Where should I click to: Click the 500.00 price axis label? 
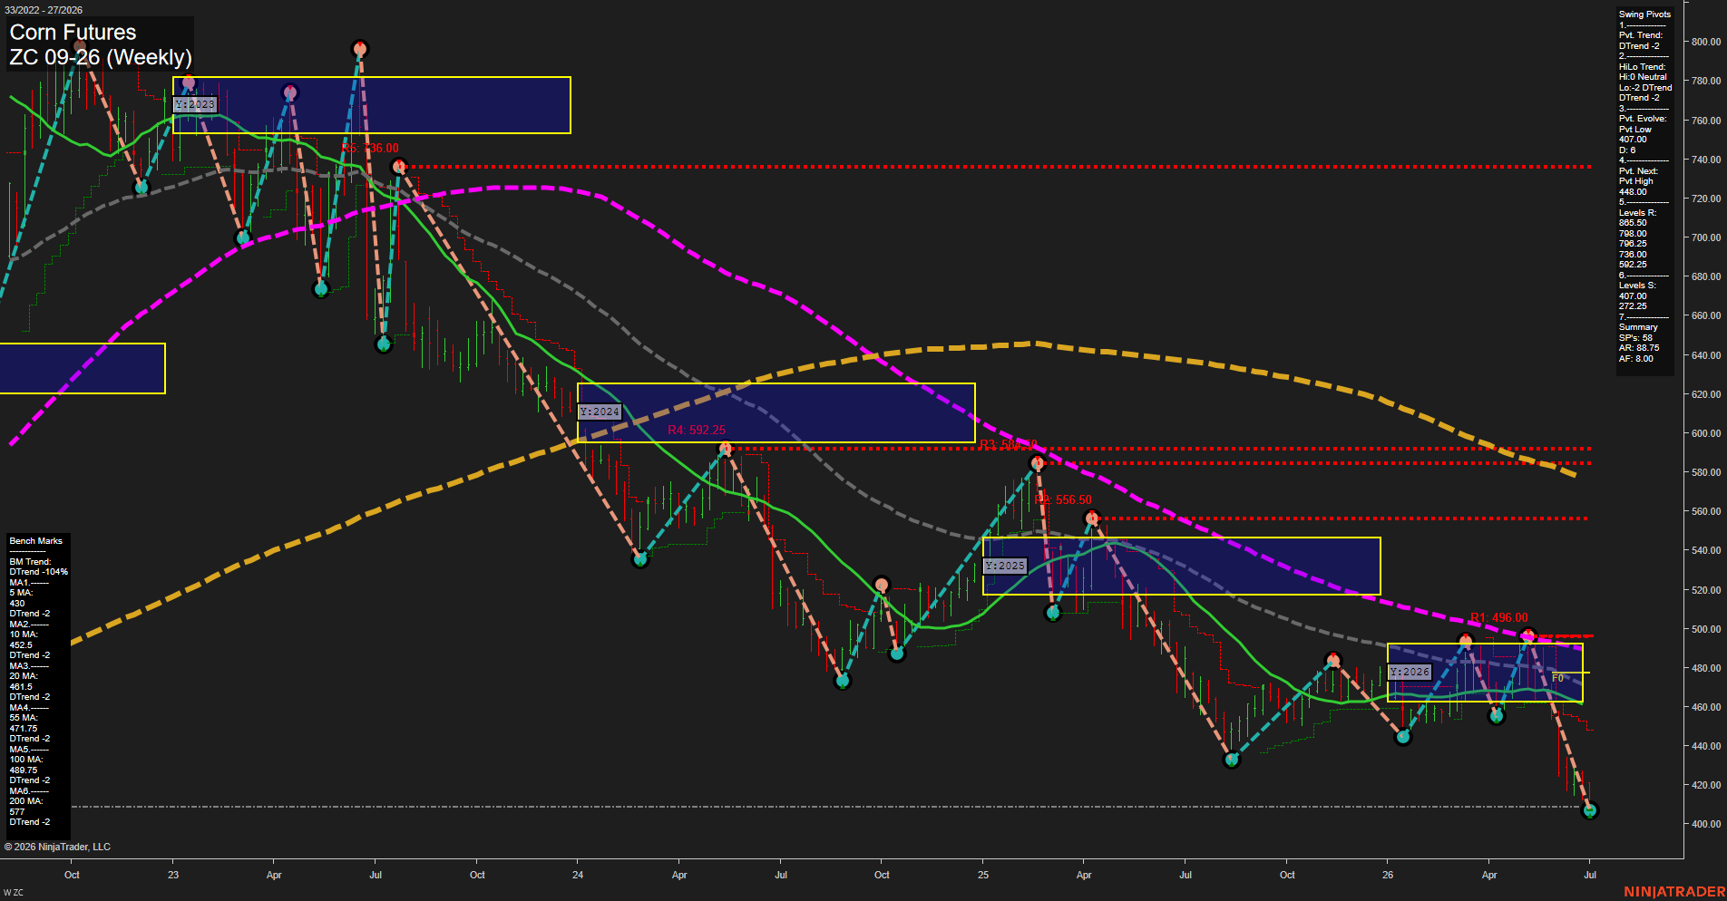(x=1706, y=629)
